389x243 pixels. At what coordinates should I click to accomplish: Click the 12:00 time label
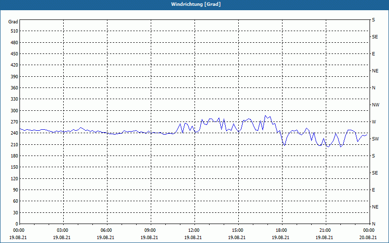(193, 230)
